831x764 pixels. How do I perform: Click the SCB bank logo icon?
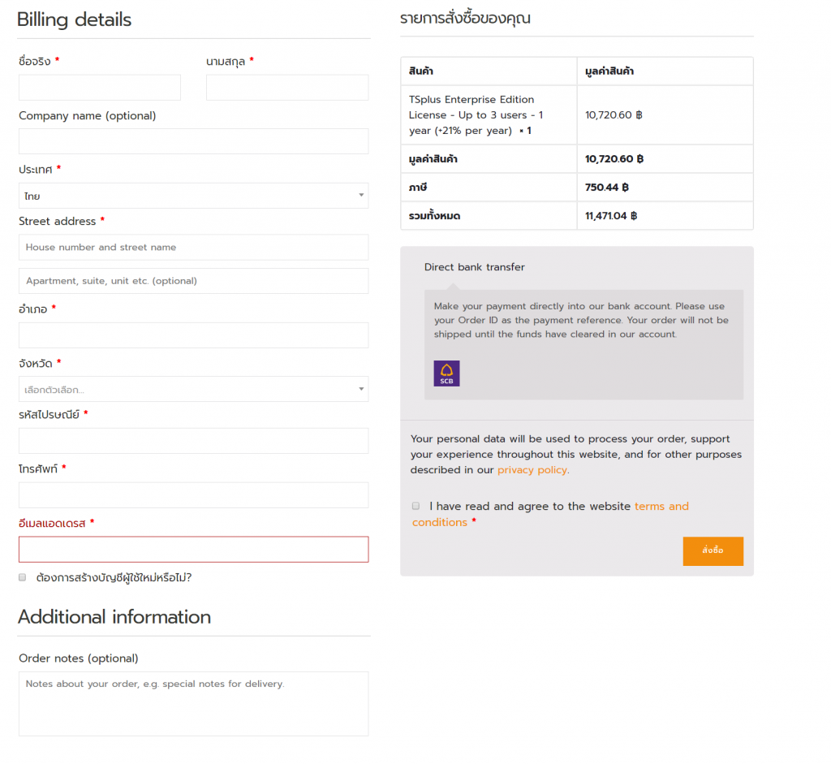coord(446,373)
